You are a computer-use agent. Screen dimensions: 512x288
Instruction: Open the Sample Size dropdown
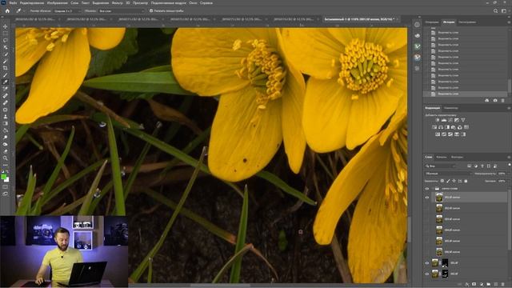pos(67,10)
